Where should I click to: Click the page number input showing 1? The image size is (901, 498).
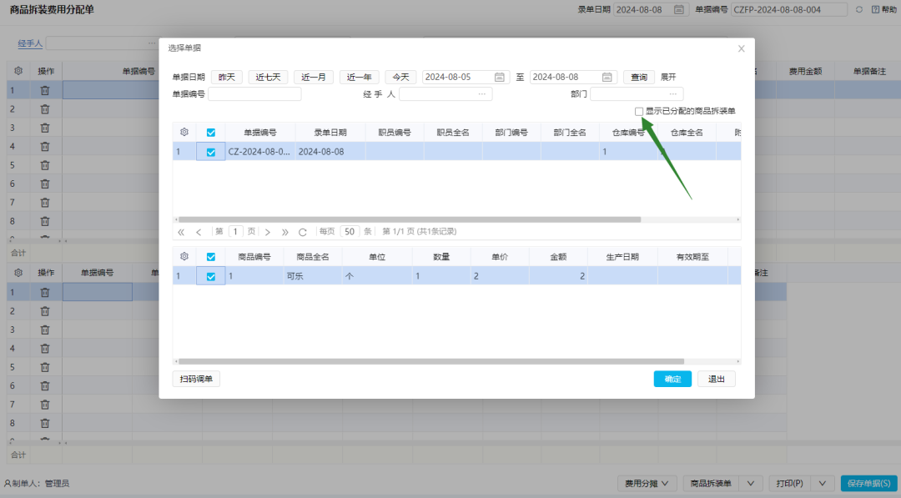235,231
